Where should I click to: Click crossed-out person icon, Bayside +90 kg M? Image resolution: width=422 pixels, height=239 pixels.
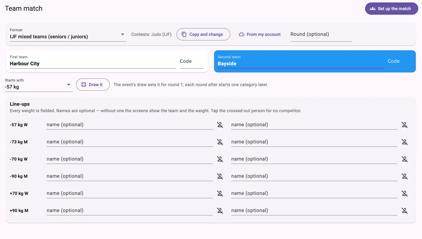405,211
